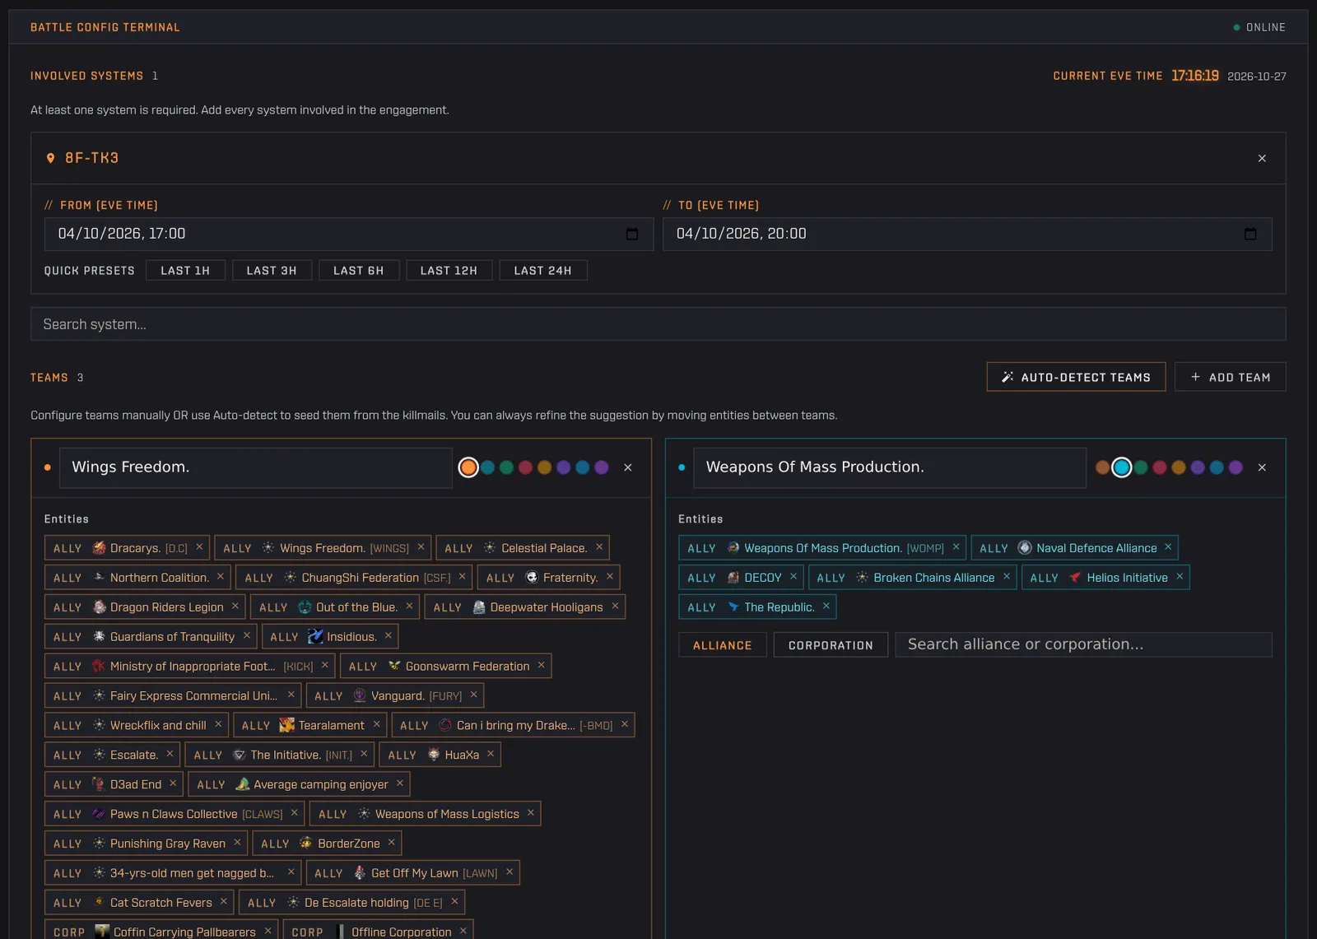Add a new team
Screen dimensions: 1317x939
(x=1231, y=377)
